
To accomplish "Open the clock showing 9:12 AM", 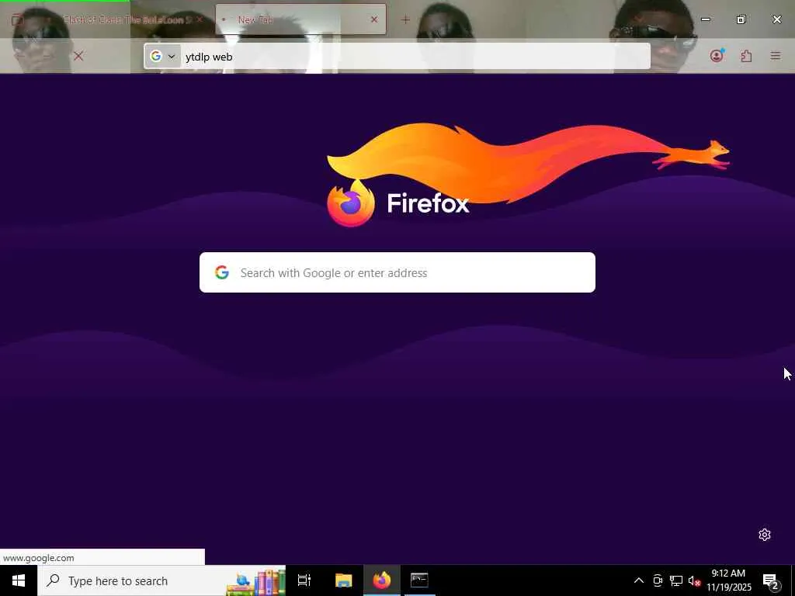I will click(x=729, y=580).
